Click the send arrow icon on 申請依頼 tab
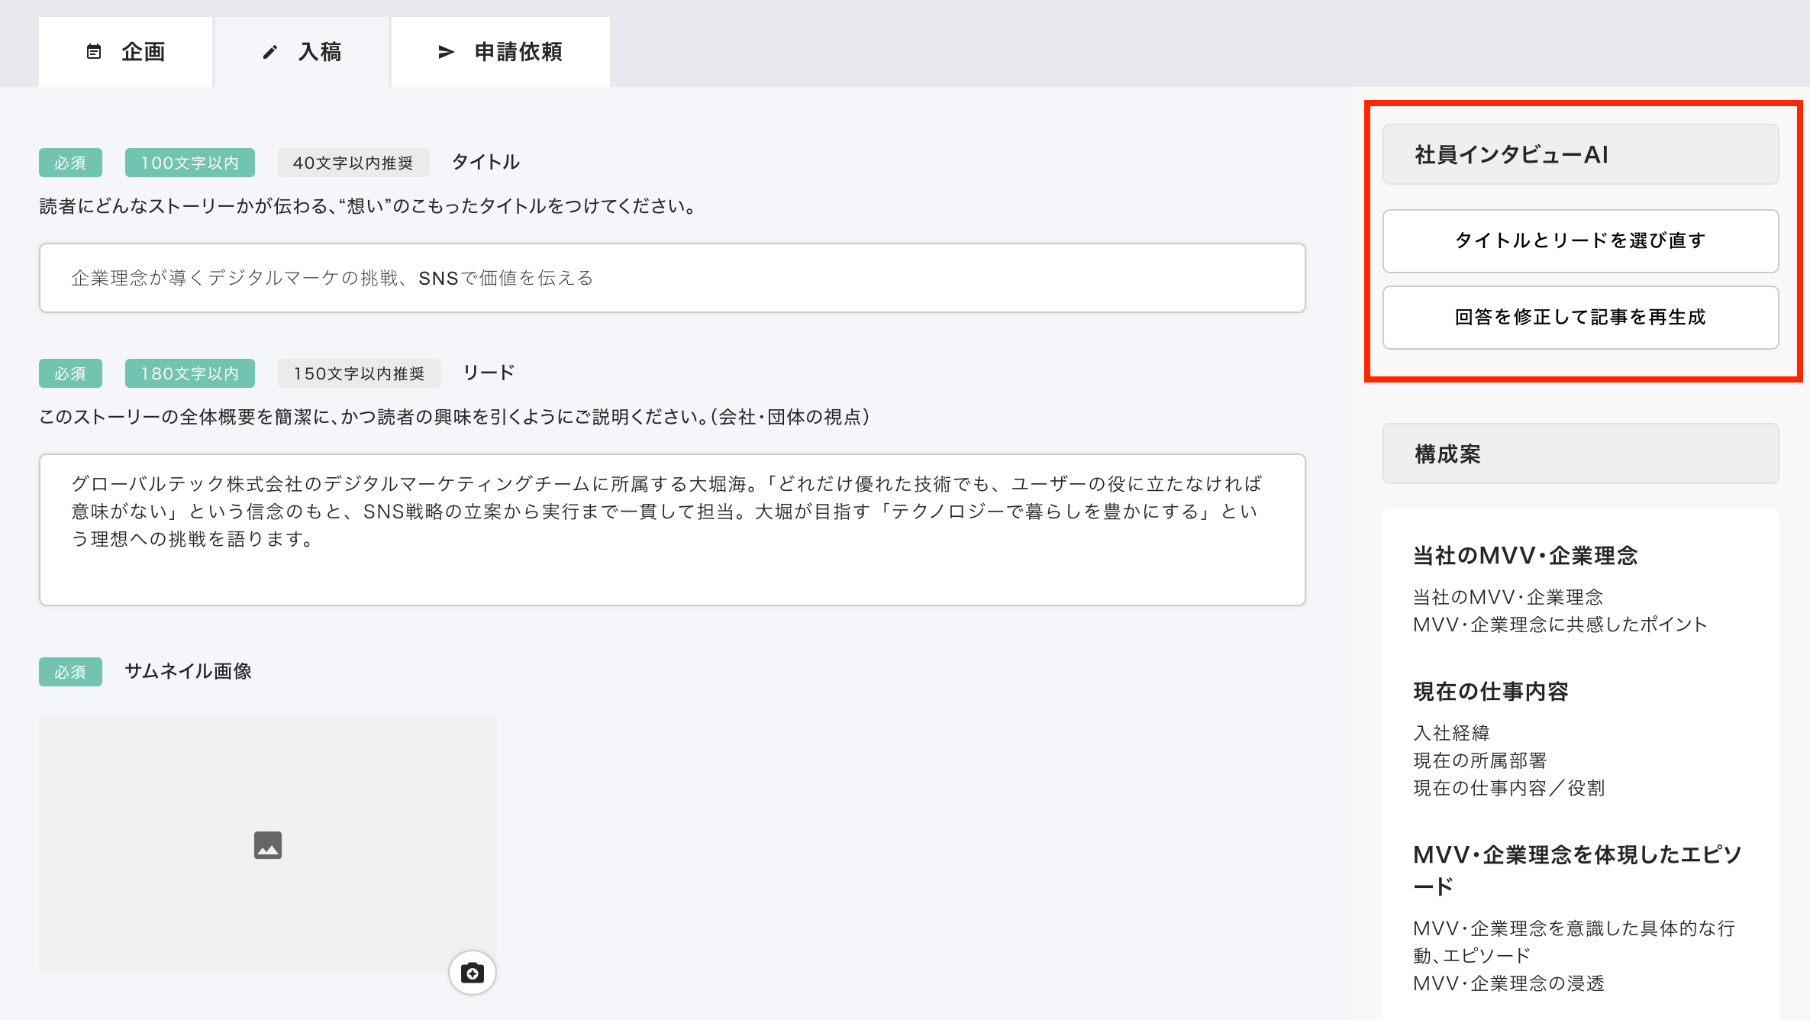Viewport: 1810px width, 1020px height. click(446, 52)
